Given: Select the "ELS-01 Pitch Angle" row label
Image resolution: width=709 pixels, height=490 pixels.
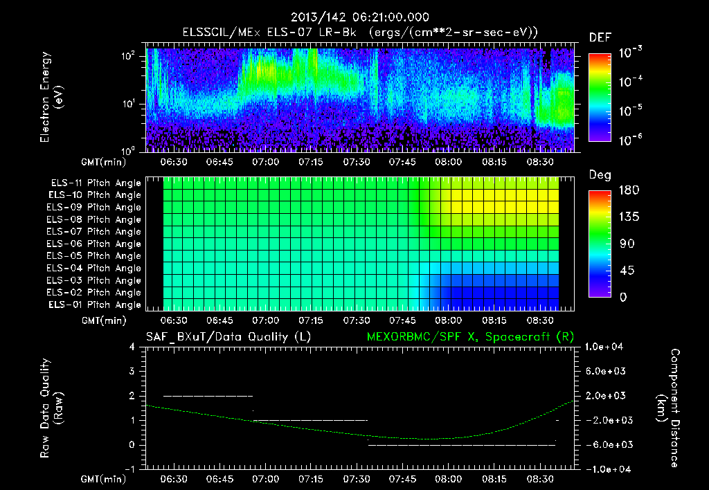Looking at the screenshot, I should 94,305.
